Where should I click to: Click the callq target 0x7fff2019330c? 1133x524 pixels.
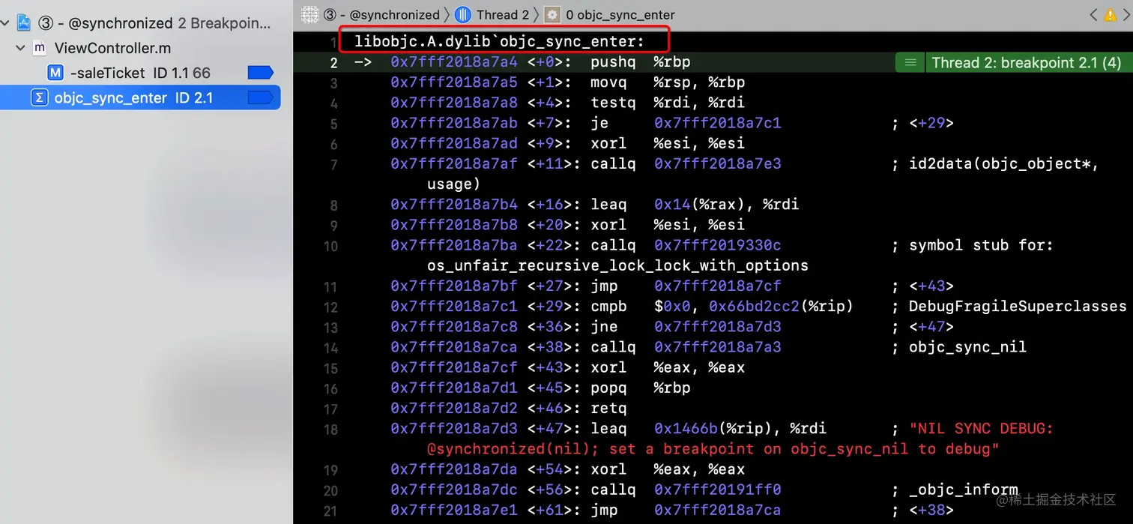point(718,245)
